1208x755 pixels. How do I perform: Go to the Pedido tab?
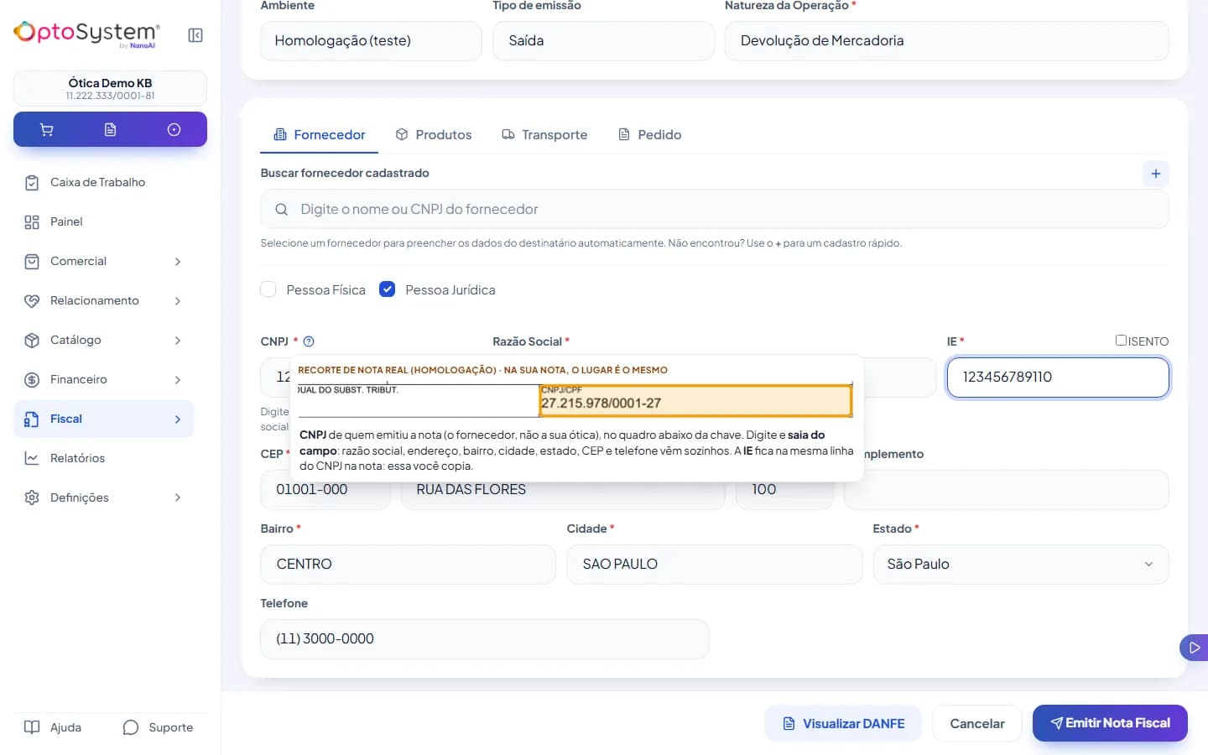(x=649, y=135)
